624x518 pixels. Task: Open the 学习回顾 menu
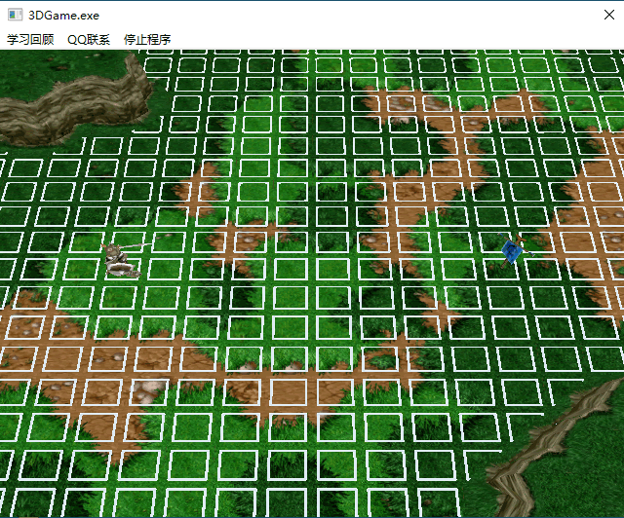(30, 40)
